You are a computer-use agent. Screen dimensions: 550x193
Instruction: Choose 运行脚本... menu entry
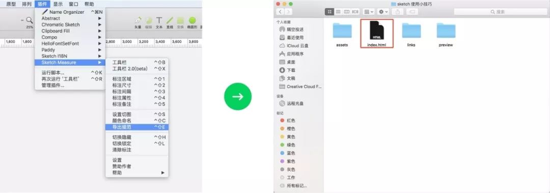[70, 73]
